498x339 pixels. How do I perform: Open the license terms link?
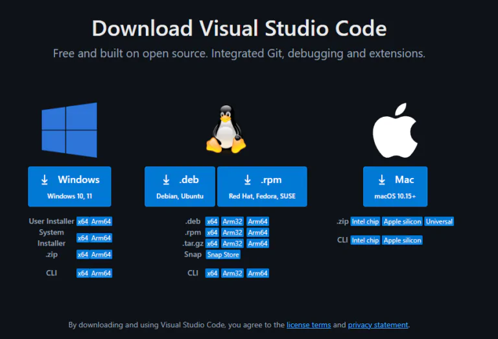click(x=309, y=325)
